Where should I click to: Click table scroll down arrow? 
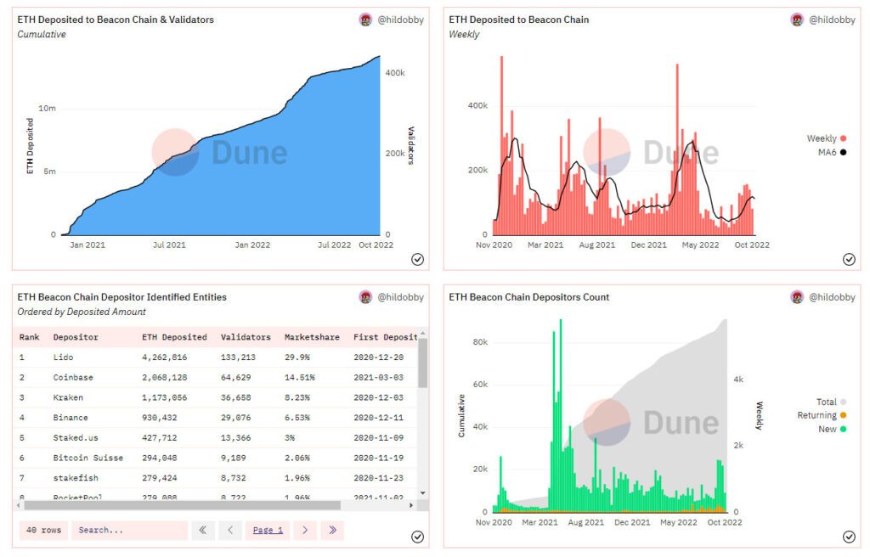pyautogui.click(x=423, y=492)
